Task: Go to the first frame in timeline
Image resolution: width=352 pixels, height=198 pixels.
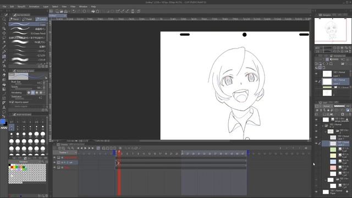Action: click(x=78, y=148)
